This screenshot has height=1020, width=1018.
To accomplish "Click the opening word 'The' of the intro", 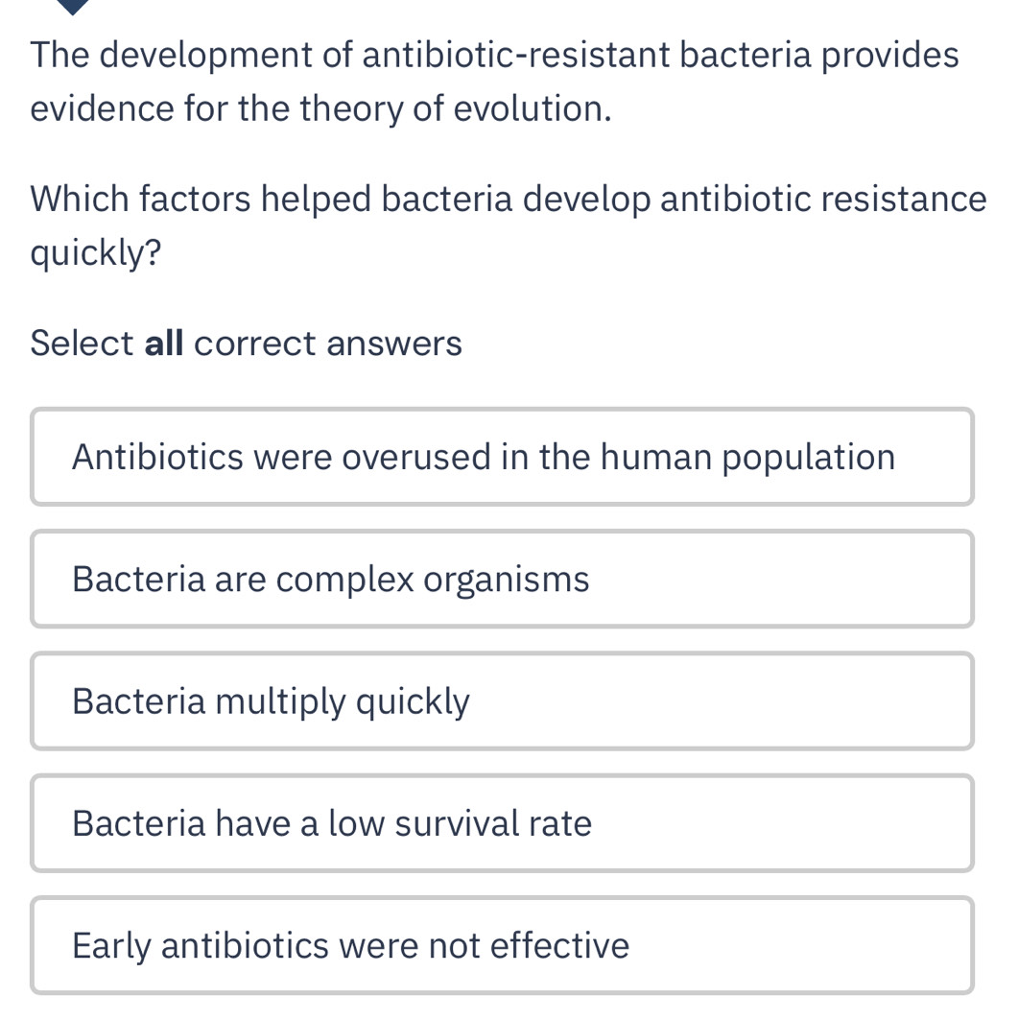I will pyautogui.click(x=64, y=55).
